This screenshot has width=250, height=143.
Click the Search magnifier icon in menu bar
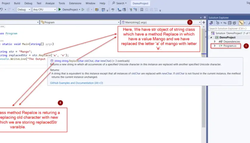(113, 3)
